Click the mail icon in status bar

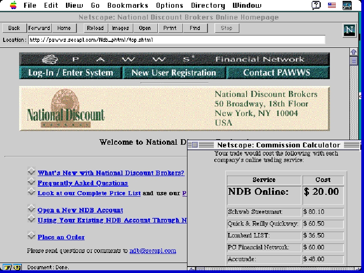17,268
